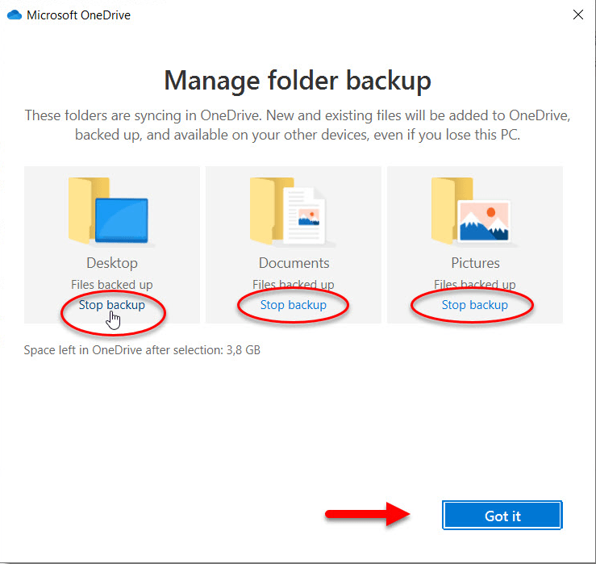Close the Microsoft OneDrive dialog

click(577, 15)
